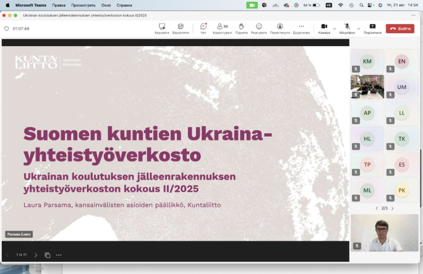Unmute using the Мікрофон toggle
Image resolution: width=423 pixels, height=274 pixels.
pos(347,26)
